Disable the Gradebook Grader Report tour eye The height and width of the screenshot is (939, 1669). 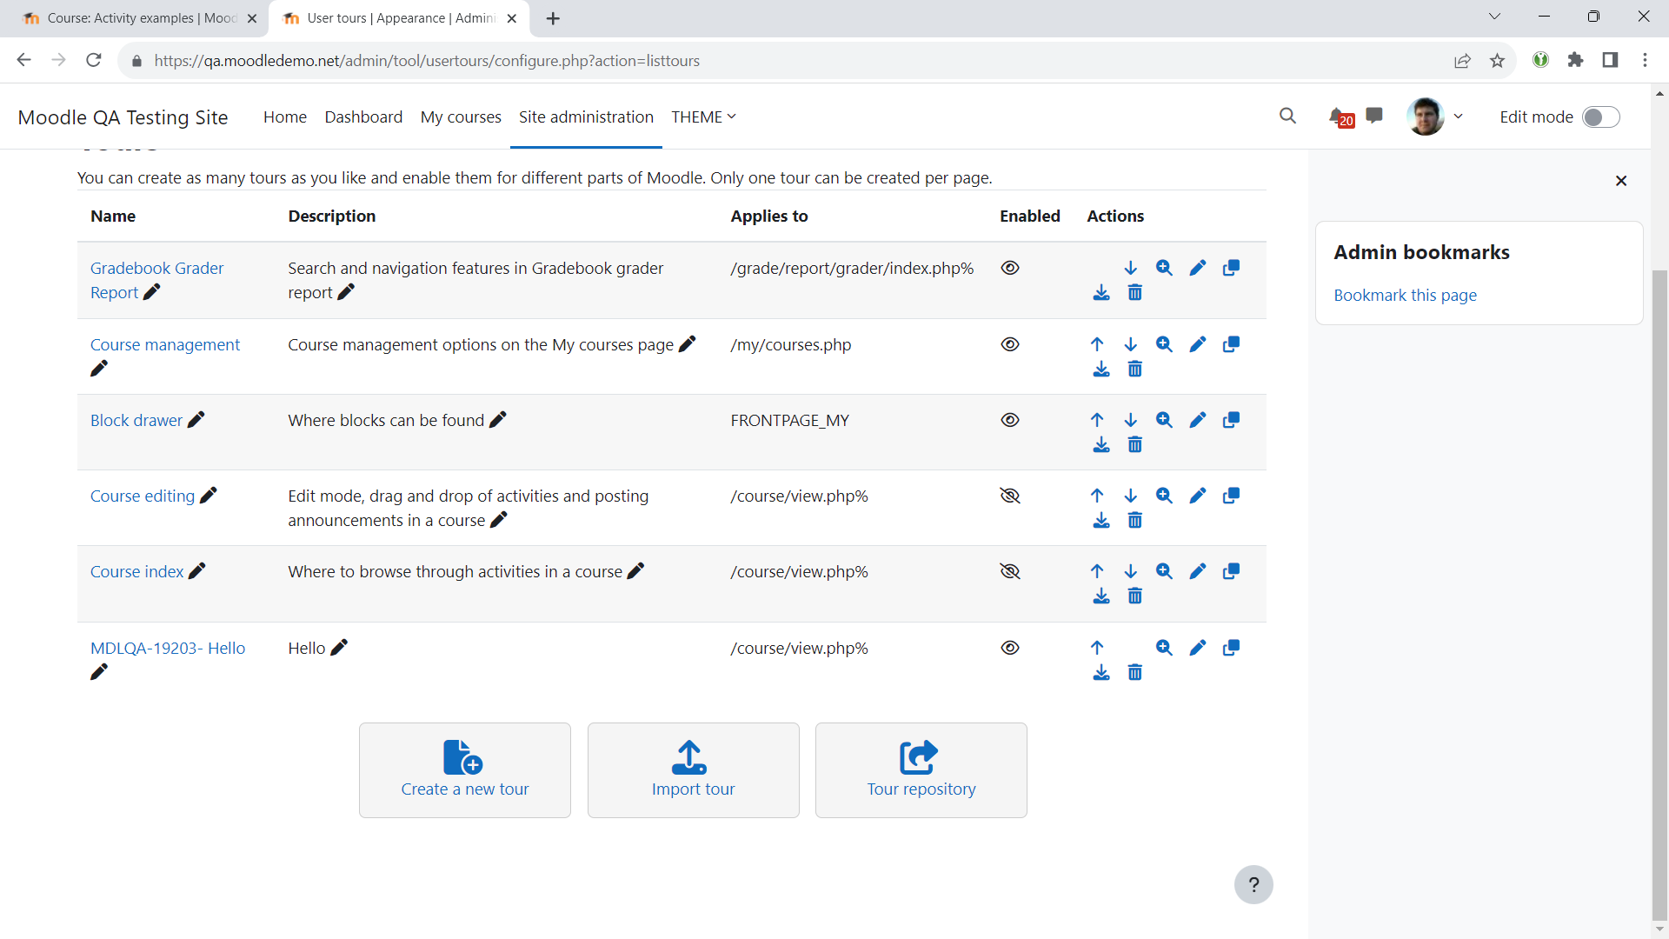coord(1009,268)
